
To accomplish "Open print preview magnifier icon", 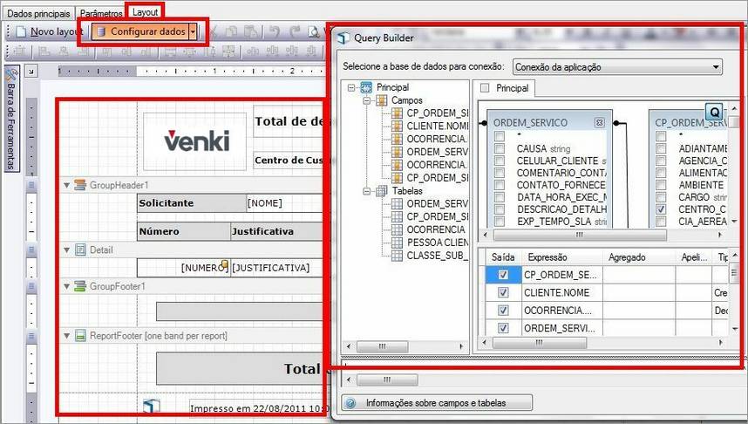I will [x=314, y=32].
